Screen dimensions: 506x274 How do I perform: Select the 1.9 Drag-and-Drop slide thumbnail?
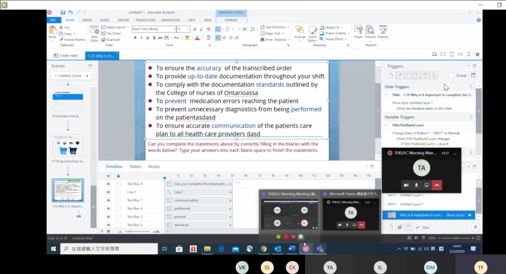pyautogui.click(x=68, y=146)
